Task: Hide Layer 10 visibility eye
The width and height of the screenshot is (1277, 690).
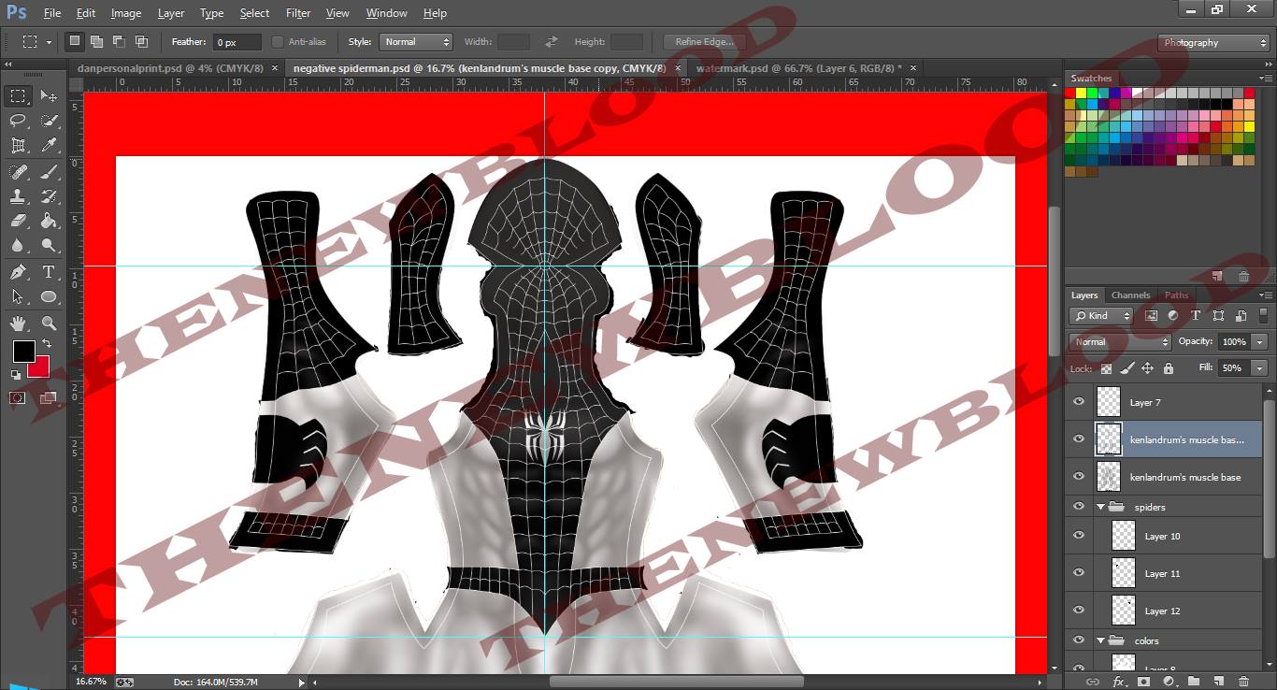Action: (1079, 536)
